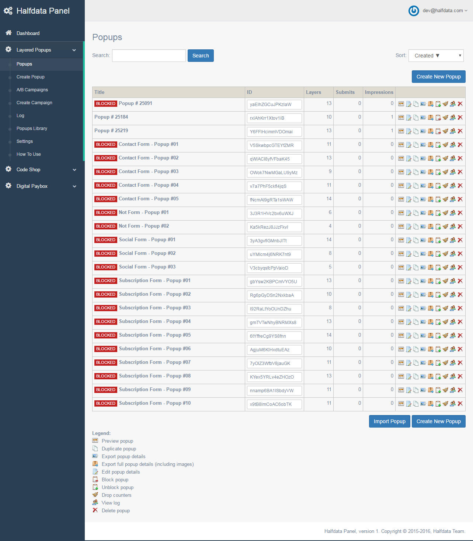This screenshot has height=541, width=473.
Task: Edit popup details for Popup # 25091
Action: pos(408,104)
